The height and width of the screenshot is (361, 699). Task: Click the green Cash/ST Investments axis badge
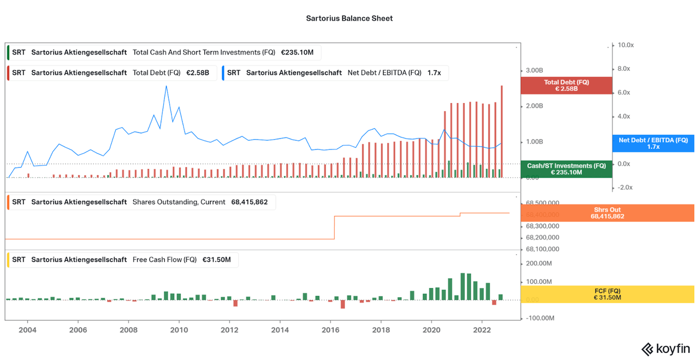(566, 169)
